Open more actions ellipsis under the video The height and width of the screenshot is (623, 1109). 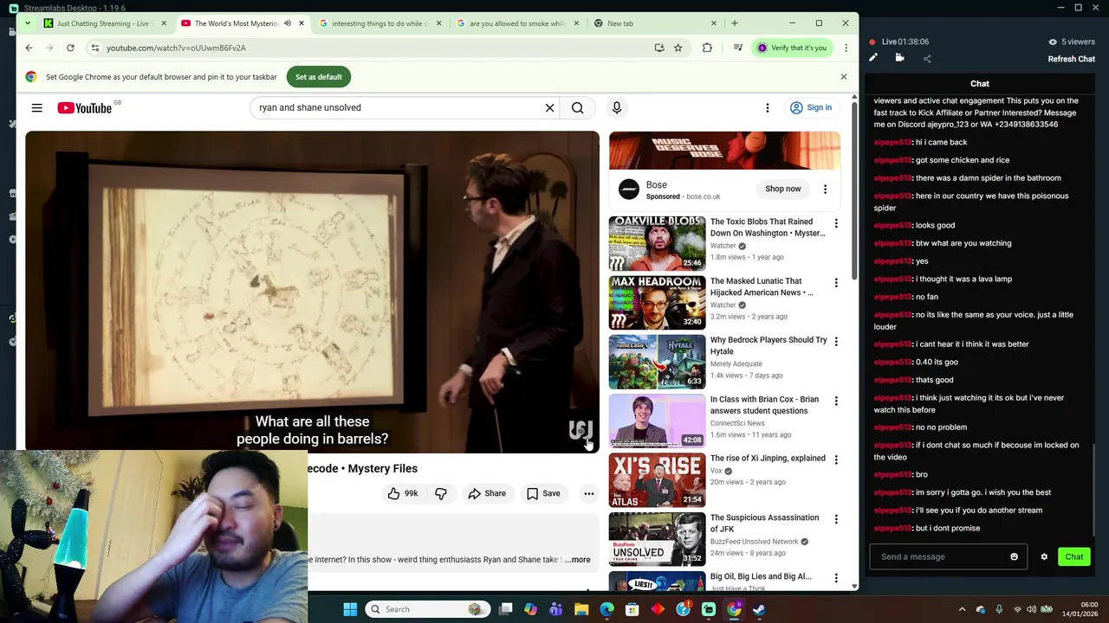tap(589, 493)
